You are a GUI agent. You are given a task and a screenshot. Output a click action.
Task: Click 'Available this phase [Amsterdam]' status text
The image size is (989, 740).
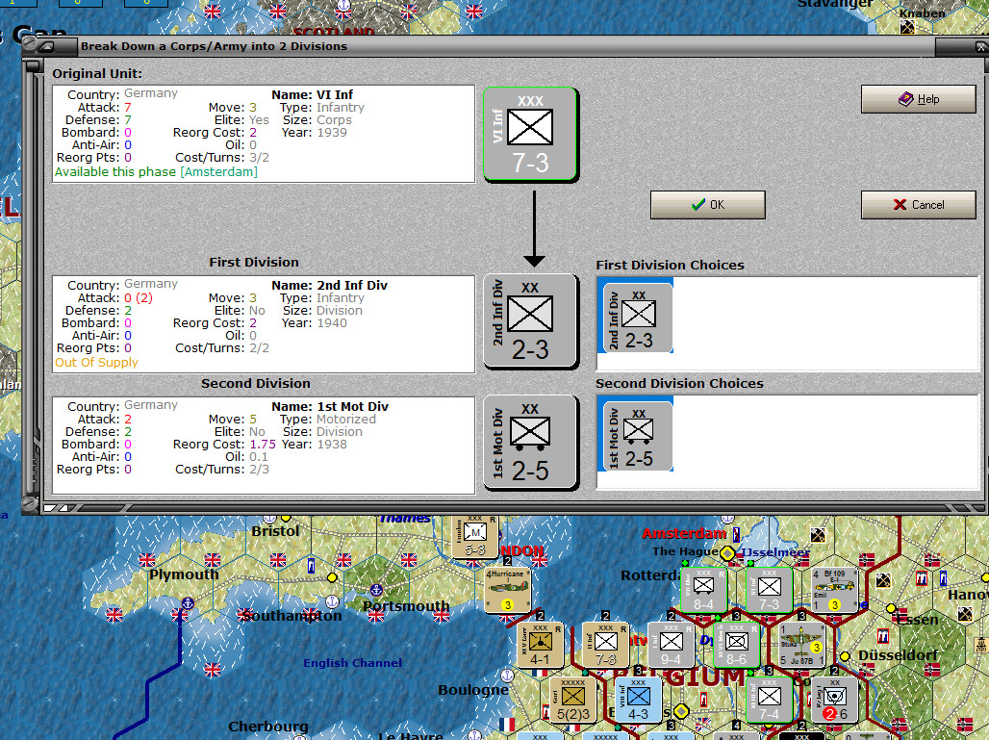coord(157,172)
